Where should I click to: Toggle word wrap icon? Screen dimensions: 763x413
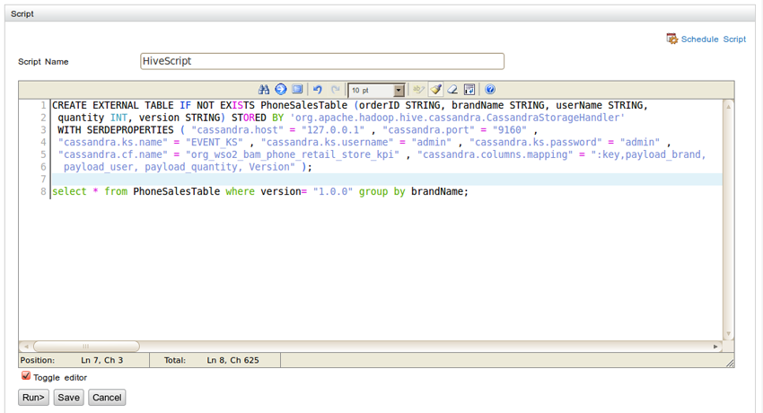tap(469, 90)
